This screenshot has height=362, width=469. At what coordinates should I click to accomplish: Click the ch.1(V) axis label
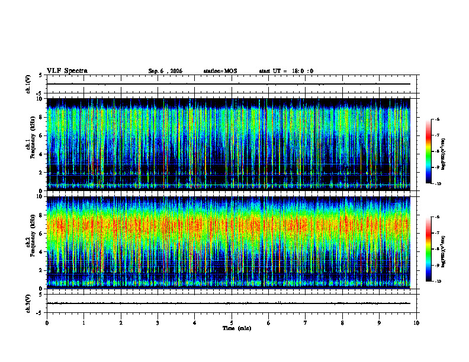click(x=28, y=84)
